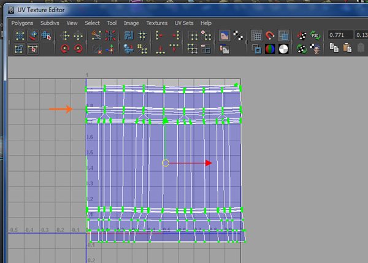Cut UVs with the scissors icon
368x263 pixels.
pos(97,36)
